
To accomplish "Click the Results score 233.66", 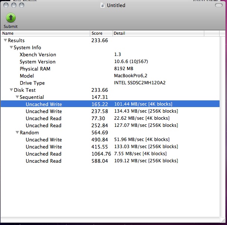I will 100,40.
